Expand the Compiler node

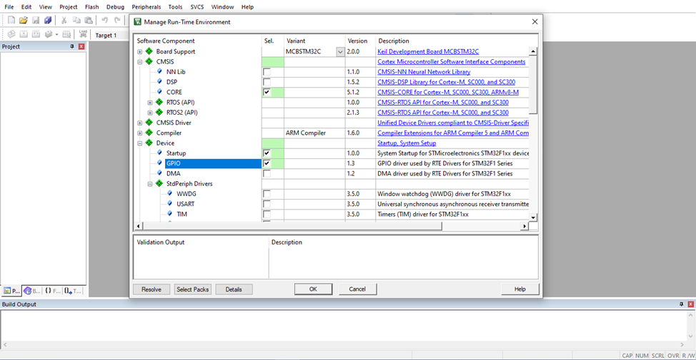coord(140,133)
